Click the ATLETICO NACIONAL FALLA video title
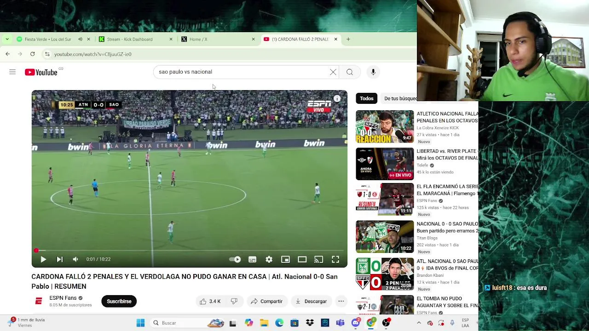589x331 pixels. pyautogui.click(x=447, y=117)
